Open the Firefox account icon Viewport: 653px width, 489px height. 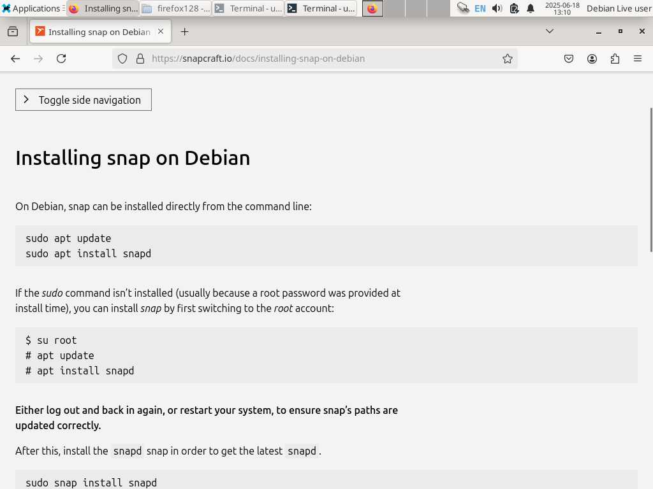pos(592,59)
